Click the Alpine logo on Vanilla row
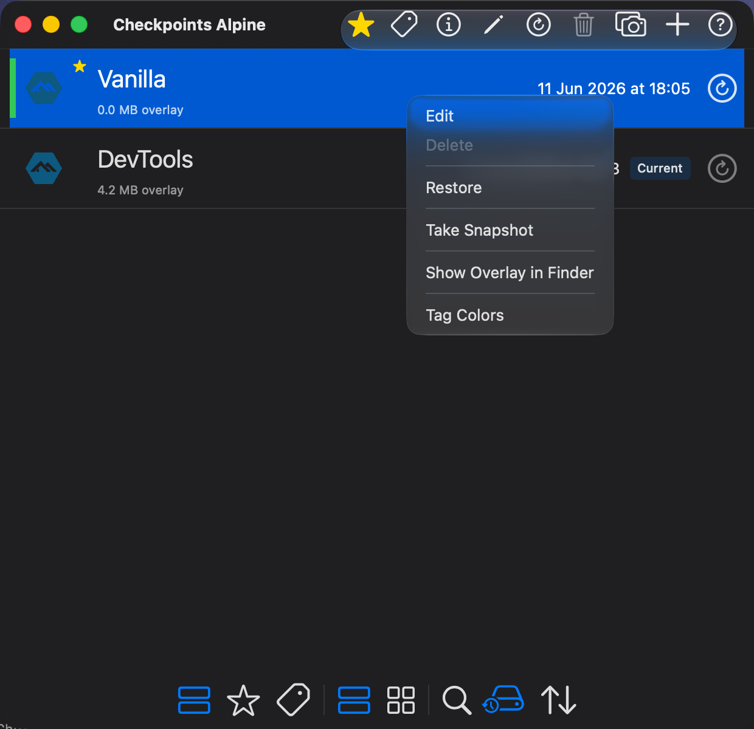 tap(44, 89)
